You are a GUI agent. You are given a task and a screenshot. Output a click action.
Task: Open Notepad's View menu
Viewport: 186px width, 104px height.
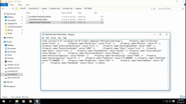[x=59, y=38]
